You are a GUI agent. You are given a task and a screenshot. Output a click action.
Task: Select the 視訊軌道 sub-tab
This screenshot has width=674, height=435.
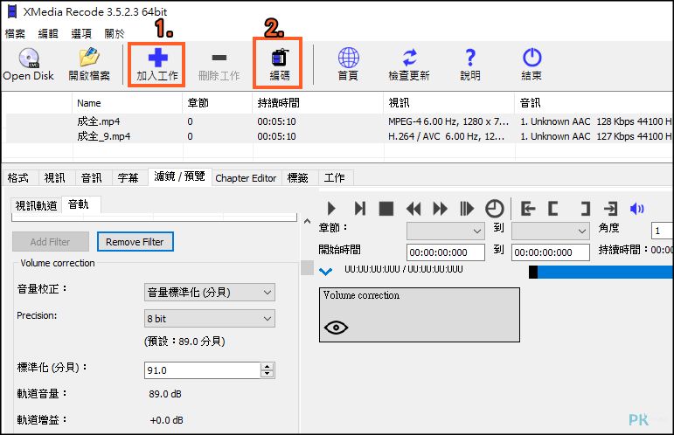pyautogui.click(x=37, y=205)
